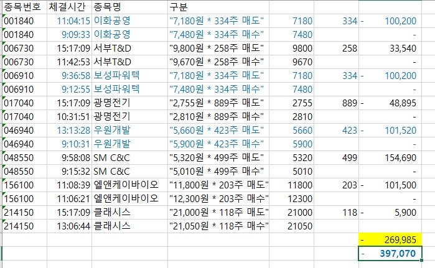
Task: Click price cell 9670
Action: click(x=292, y=62)
